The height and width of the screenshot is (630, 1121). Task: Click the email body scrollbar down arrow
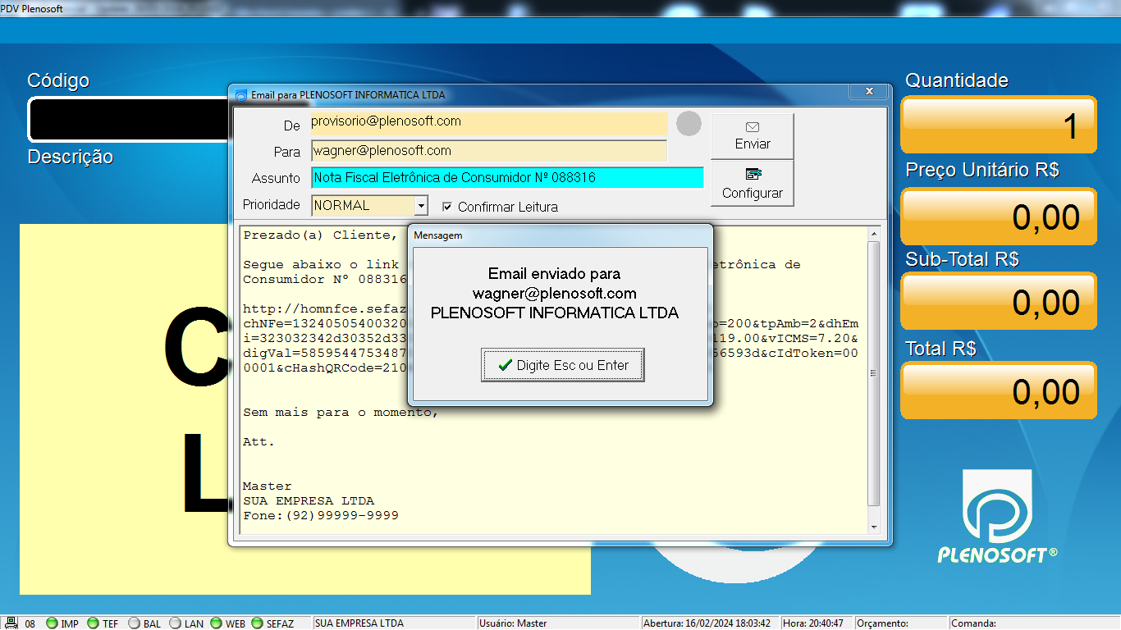[x=873, y=527]
